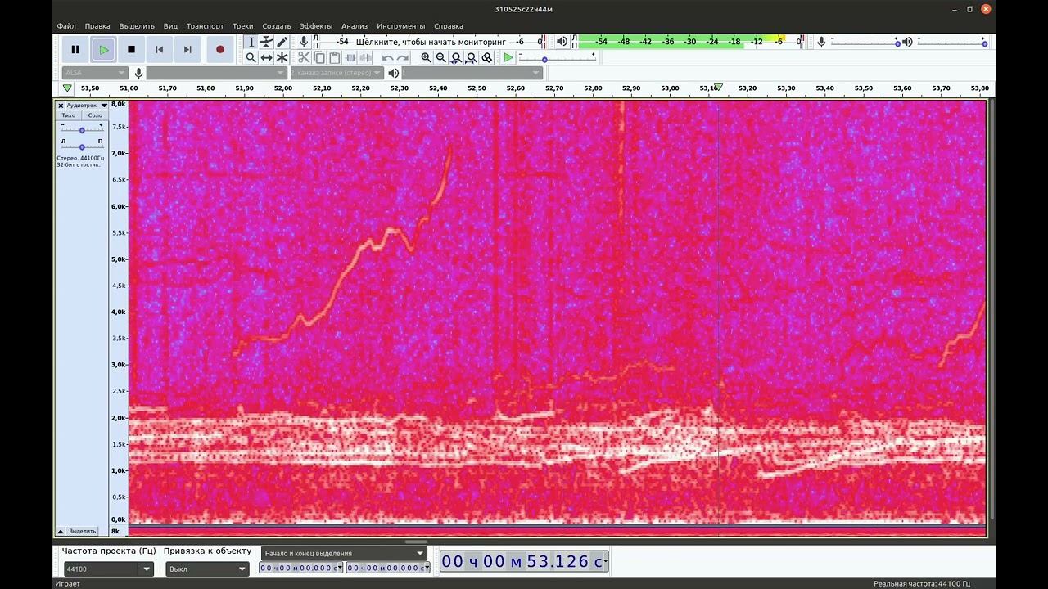Viewport: 1048px width, 589px height.
Task: Copy selection with the copy icon
Action: [x=319, y=57]
